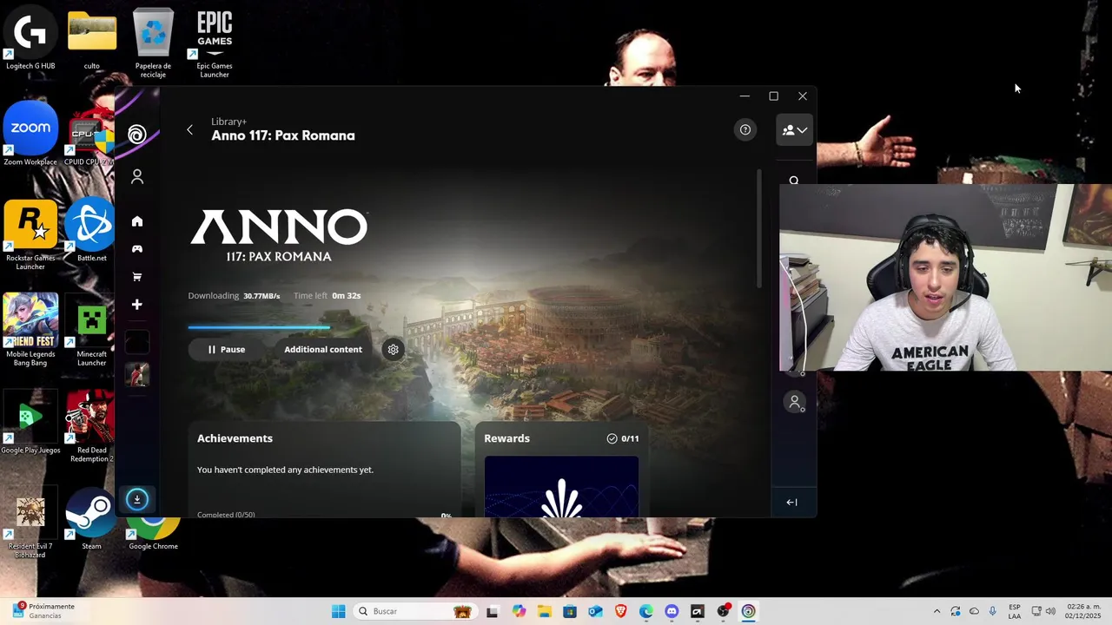
Task: Click the game page vertical scrollbar
Action: (758, 230)
